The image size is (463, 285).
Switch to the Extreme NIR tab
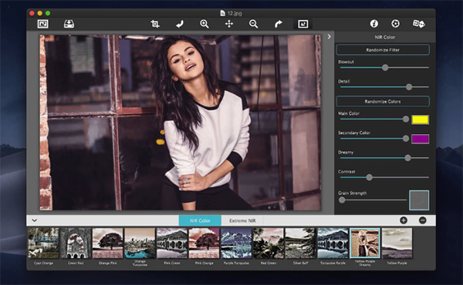pos(242,220)
